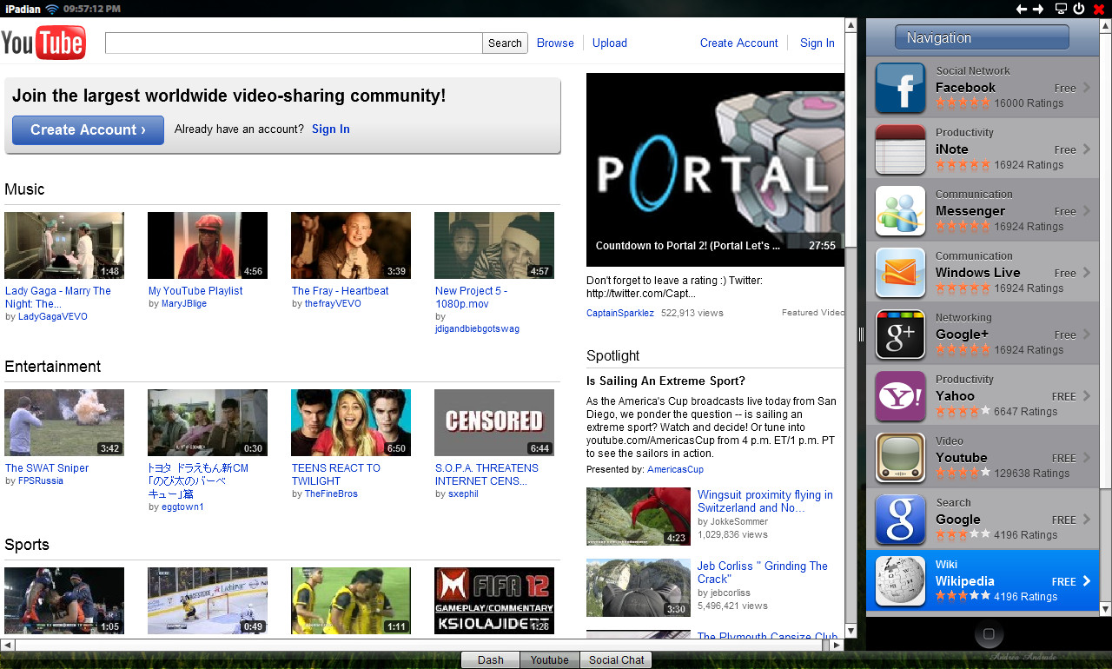This screenshot has width=1112, height=669.
Task: Launch the Messenger app icon
Action: 900,211
